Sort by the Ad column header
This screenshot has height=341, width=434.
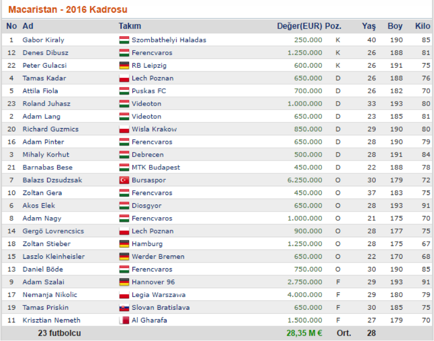(28, 26)
